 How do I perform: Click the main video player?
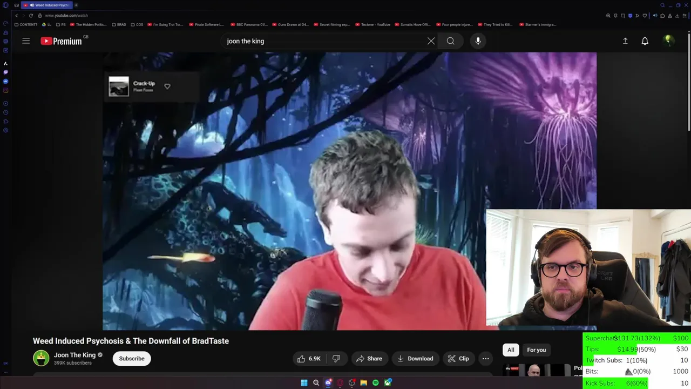[349, 191]
